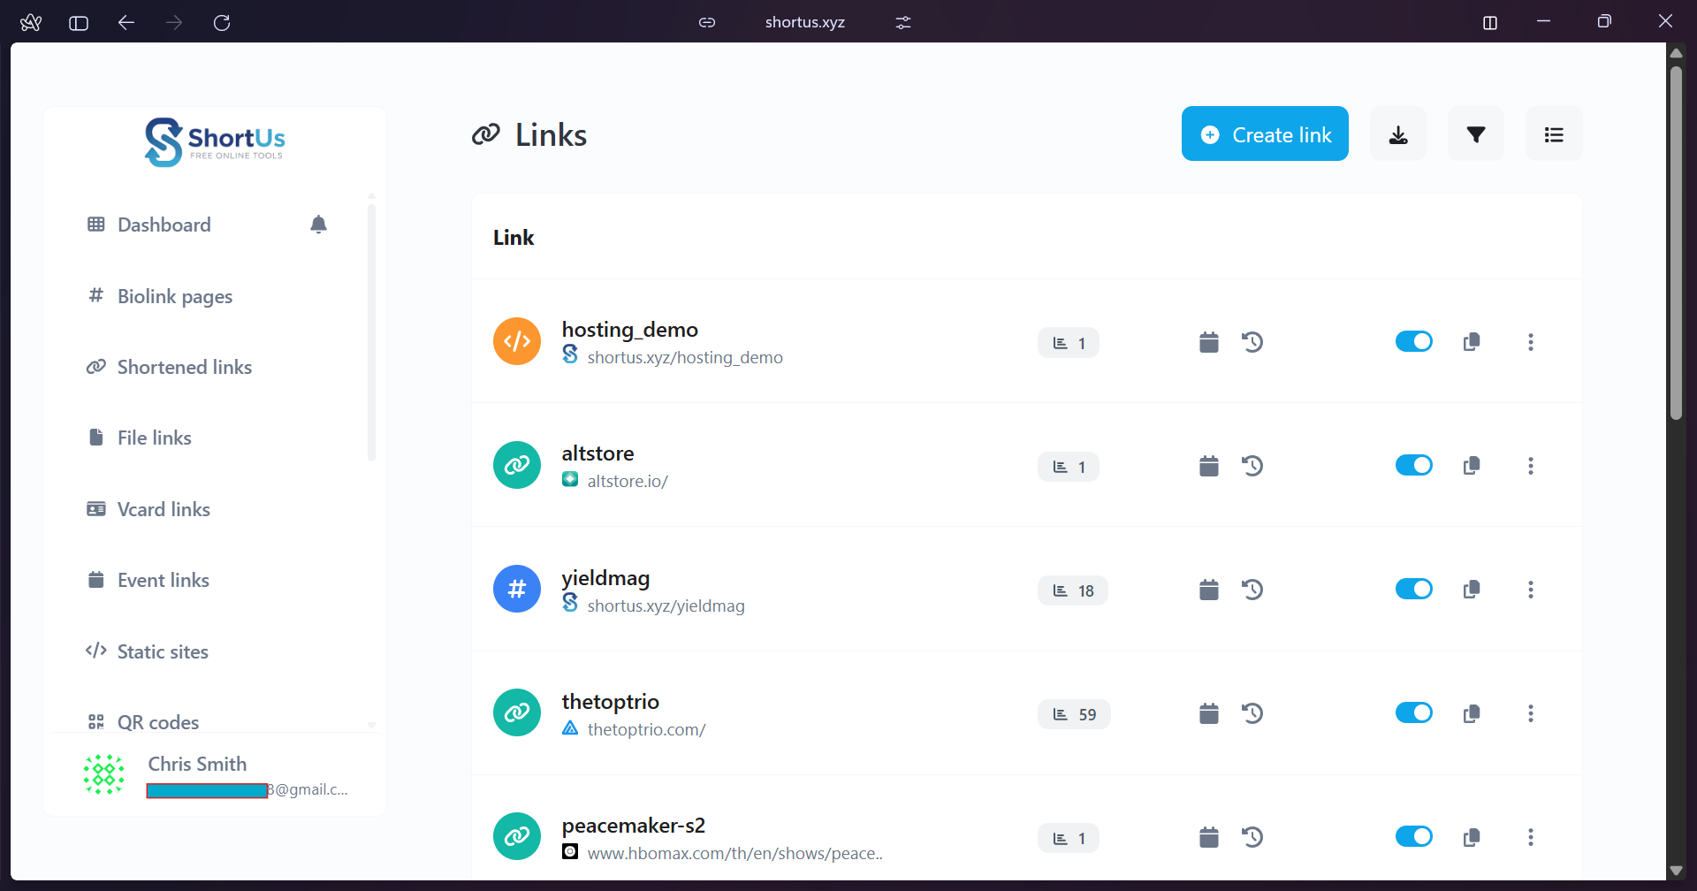Open Vcard links from the sidebar
This screenshot has width=1697, height=891.
pyautogui.click(x=164, y=509)
